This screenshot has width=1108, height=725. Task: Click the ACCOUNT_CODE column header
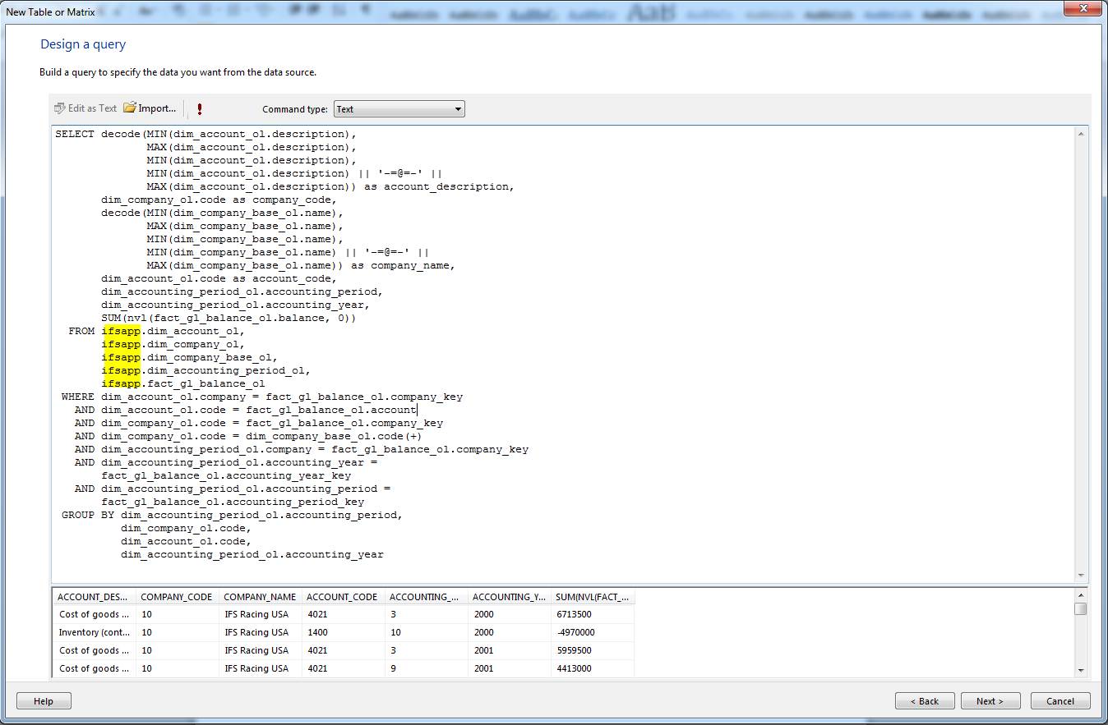coord(341,597)
